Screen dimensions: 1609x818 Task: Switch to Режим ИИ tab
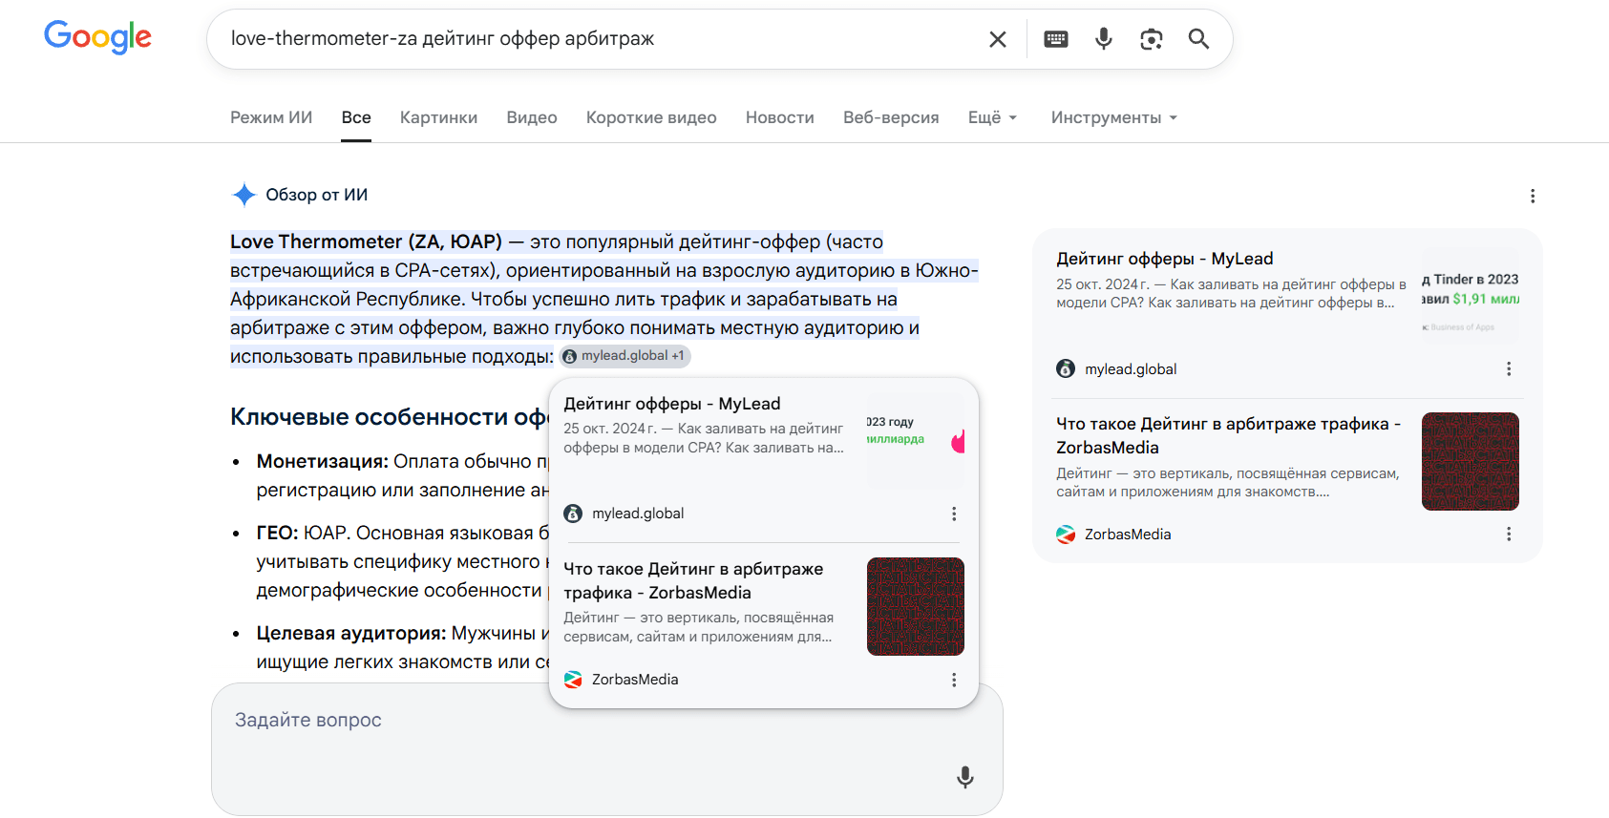[x=271, y=117]
